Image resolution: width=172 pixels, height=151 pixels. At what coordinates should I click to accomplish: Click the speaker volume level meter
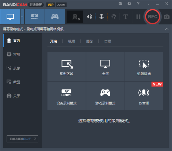pyautogui.click(x=96, y=17)
